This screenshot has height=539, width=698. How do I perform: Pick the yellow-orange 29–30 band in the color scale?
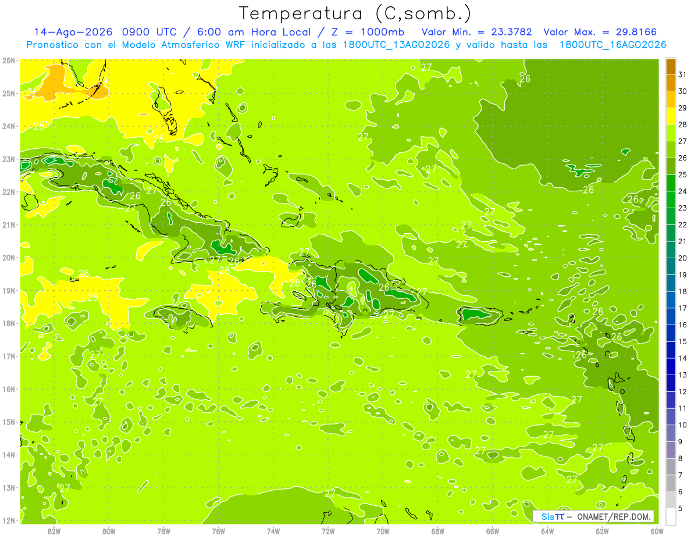pyautogui.click(x=671, y=99)
